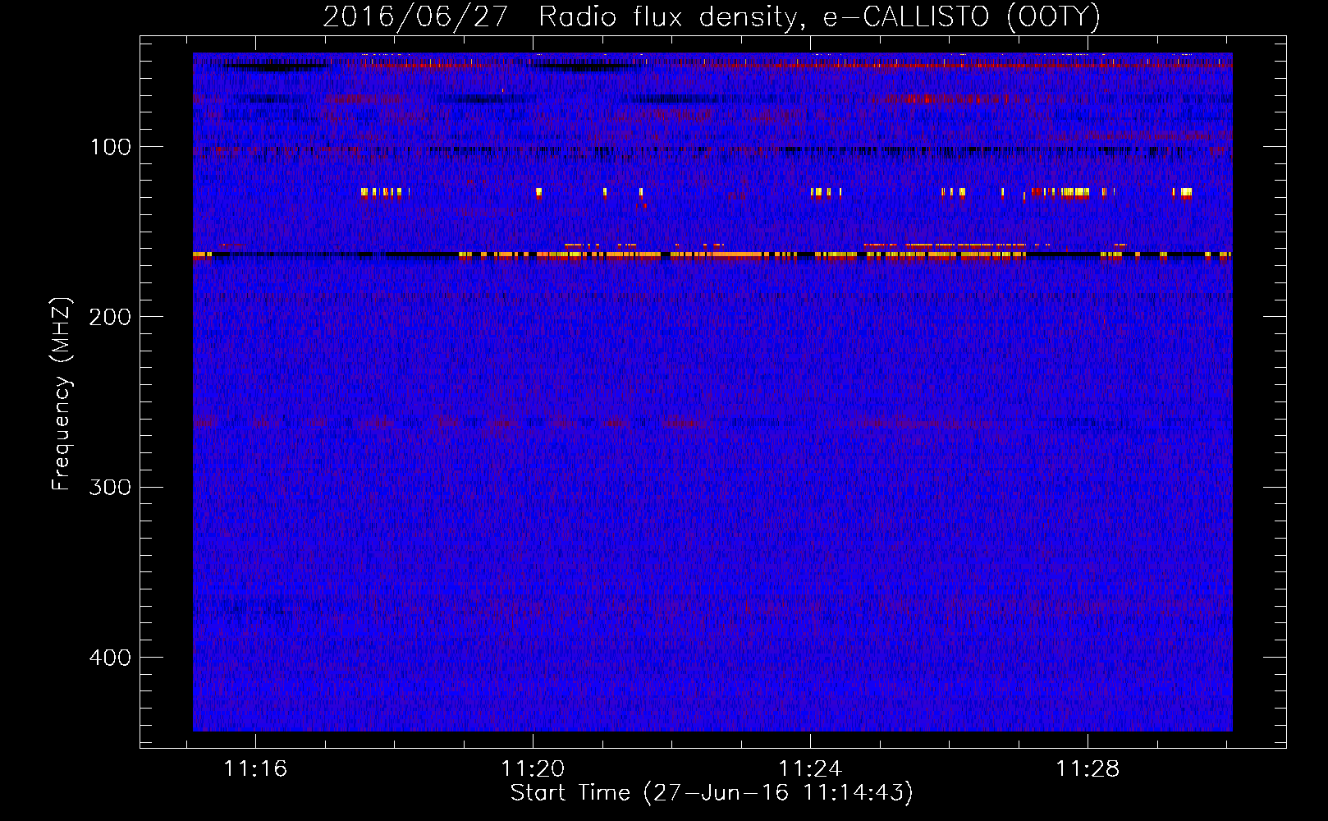This screenshot has height=821, width=1328.
Task: Click the 100 MHz frequency tick label
Action: pyautogui.click(x=111, y=147)
